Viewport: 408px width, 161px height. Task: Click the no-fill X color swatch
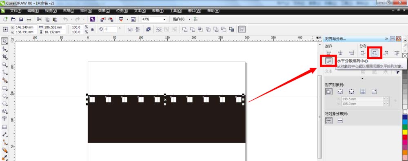click(405, 56)
